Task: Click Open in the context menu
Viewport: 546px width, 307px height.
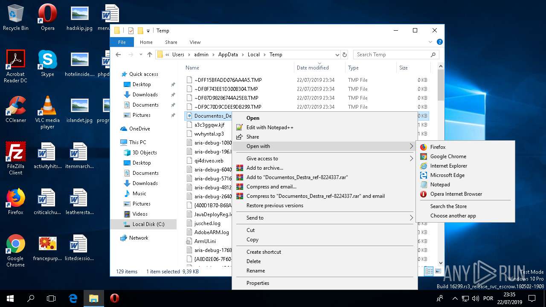Action: (324, 118)
